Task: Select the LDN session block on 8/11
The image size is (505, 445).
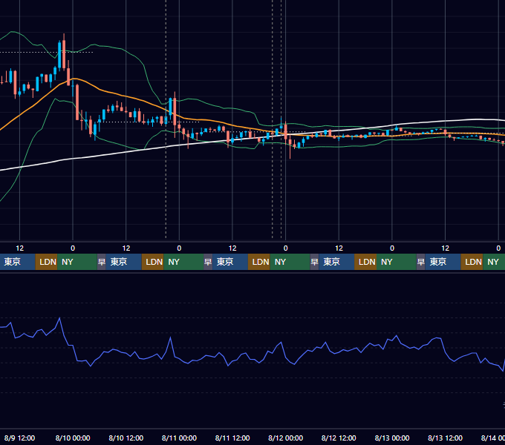Action: [259, 262]
